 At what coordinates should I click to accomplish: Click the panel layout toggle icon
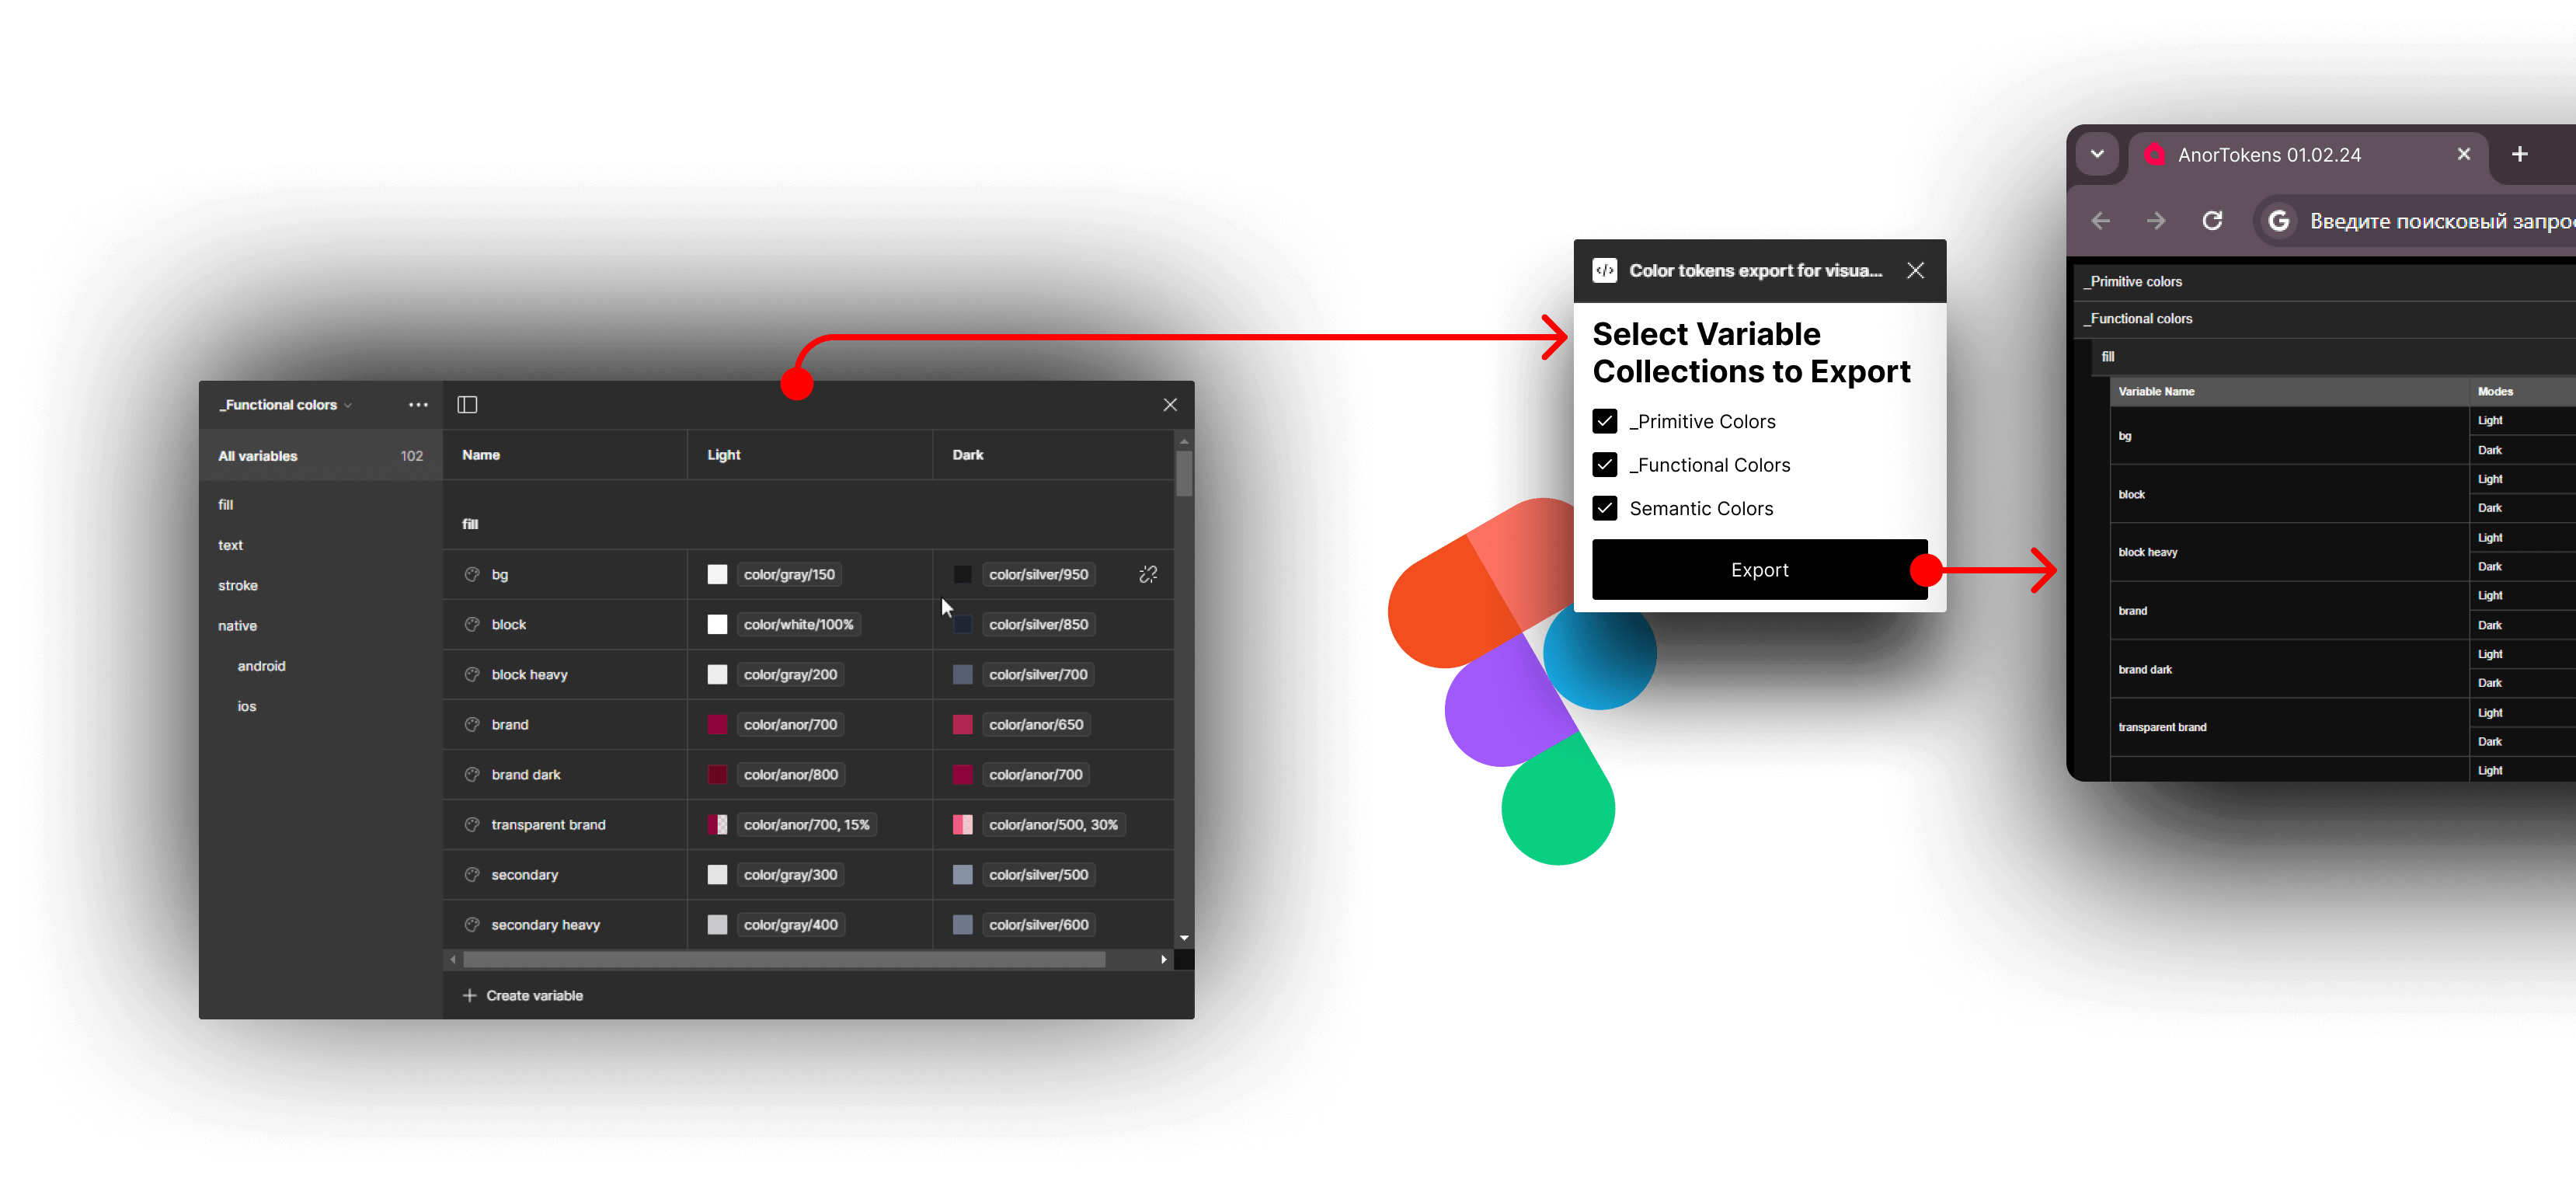[x=467, y=404]
